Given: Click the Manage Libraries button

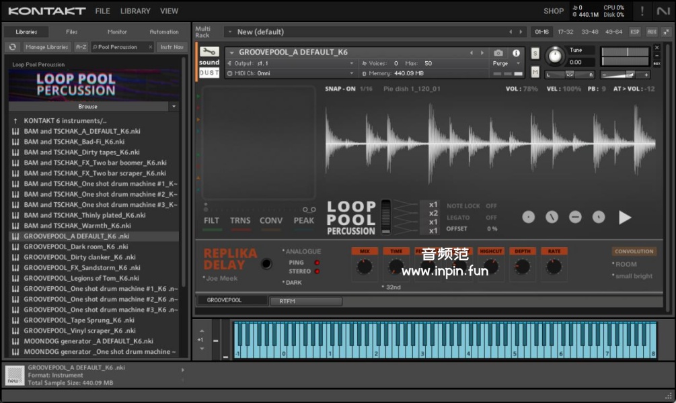Looking at the screenshot, I should point(46,47).
